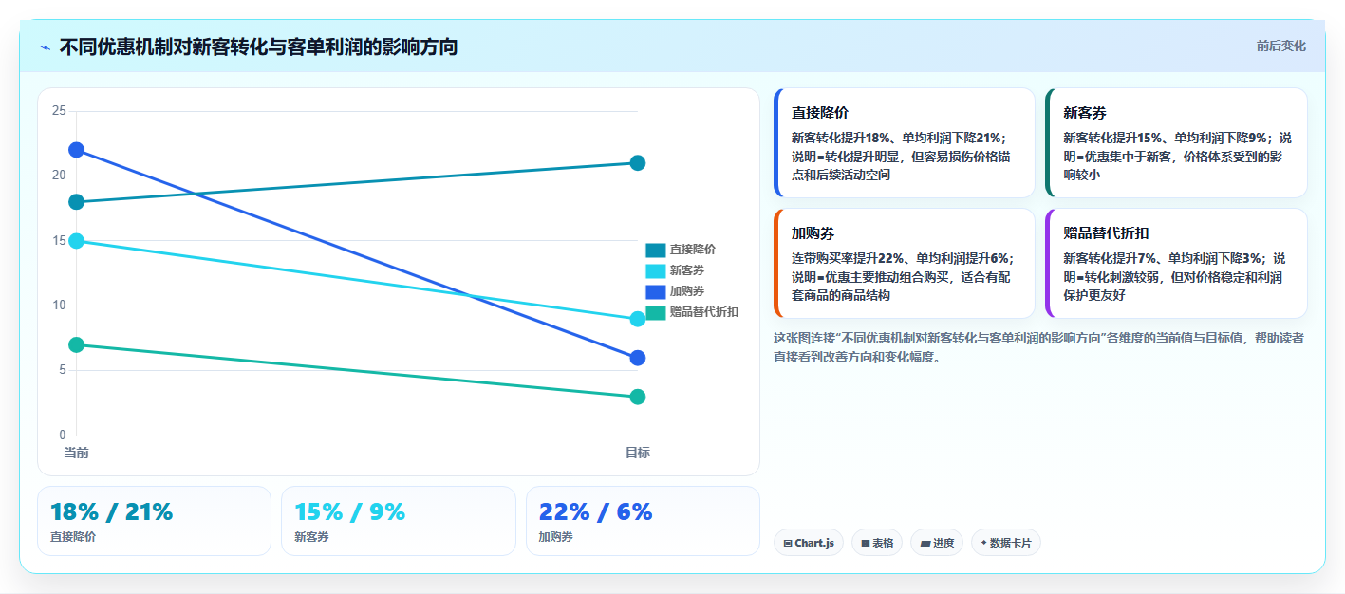This screenshot has width=1345, height=594.
Task: Click the 加购券 target point at 6
Action: 638,358
